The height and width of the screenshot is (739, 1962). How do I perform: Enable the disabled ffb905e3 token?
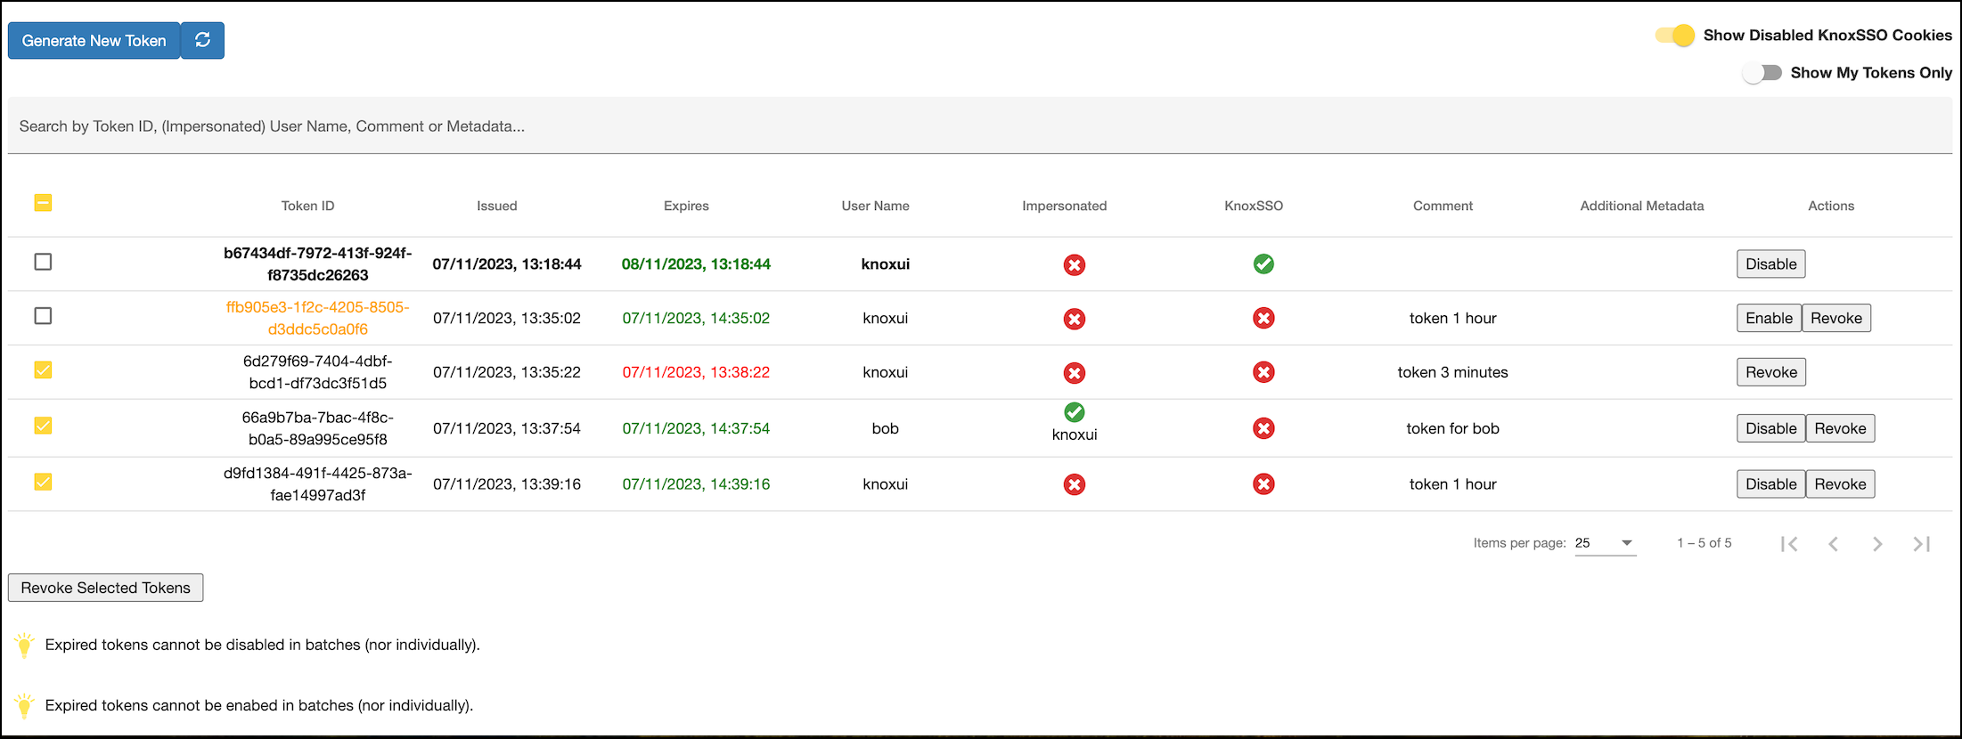1768,318
